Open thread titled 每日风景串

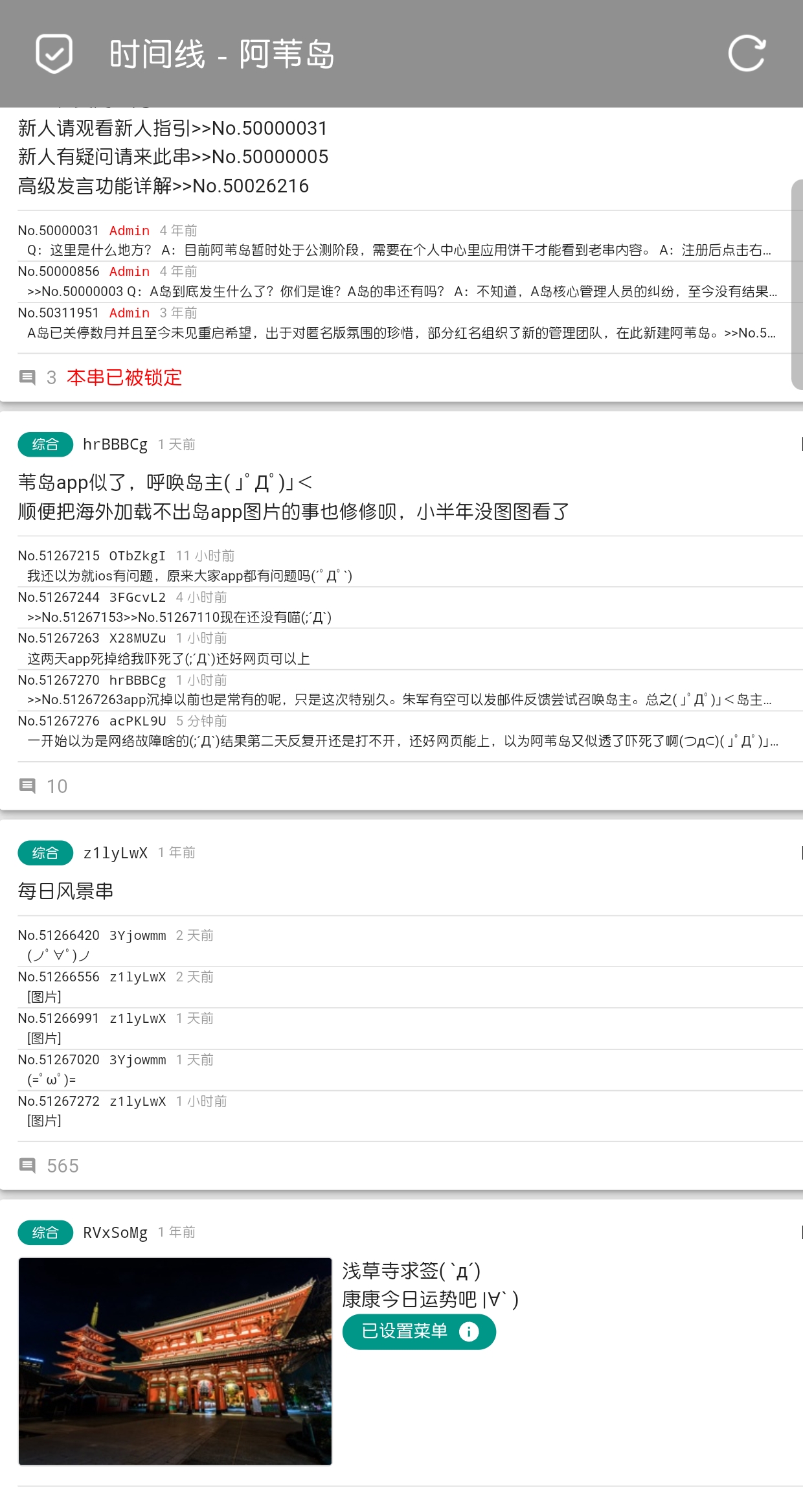[x=66, y=891]
